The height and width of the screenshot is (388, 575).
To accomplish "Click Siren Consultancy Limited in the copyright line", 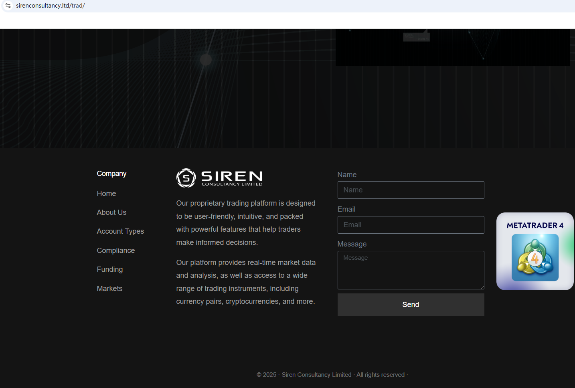I will [x=316, y=375].
